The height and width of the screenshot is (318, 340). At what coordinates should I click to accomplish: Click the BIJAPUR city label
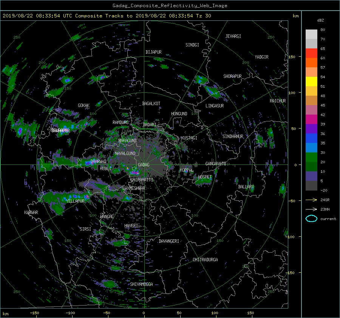153,52
